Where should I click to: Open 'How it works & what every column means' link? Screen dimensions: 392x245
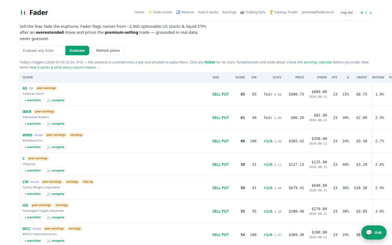click(x=65, y=68)
